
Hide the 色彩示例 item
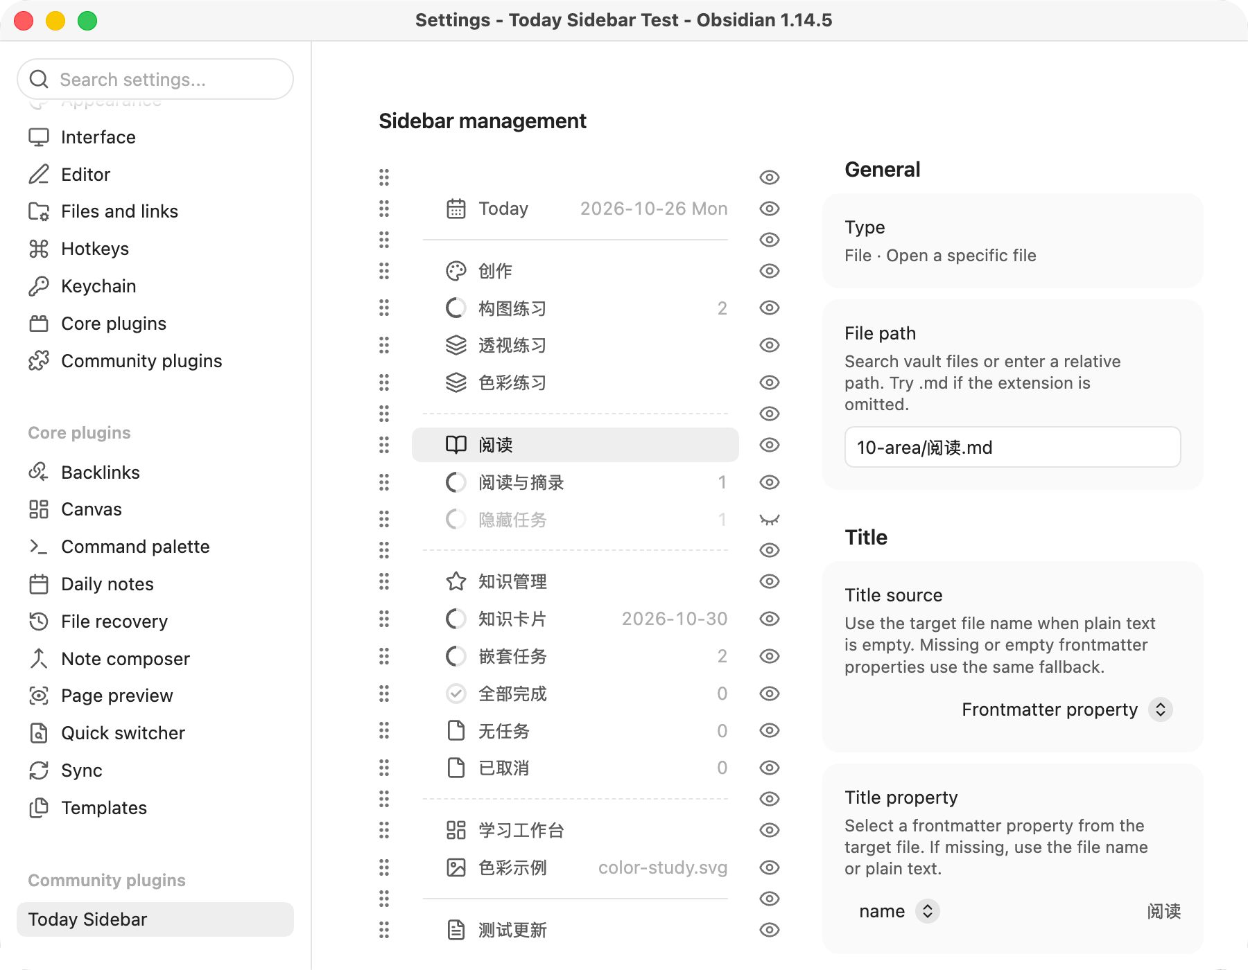point(770,867)
